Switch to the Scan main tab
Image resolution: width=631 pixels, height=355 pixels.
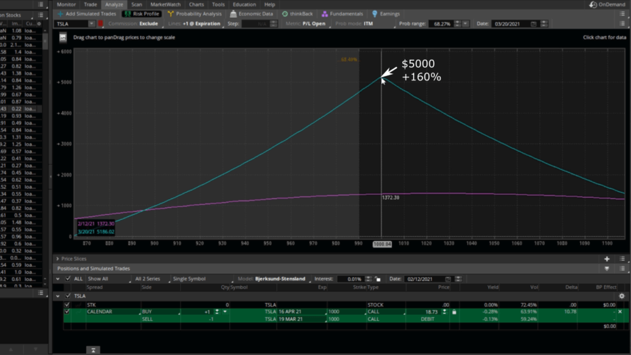[x=136, y=4]
